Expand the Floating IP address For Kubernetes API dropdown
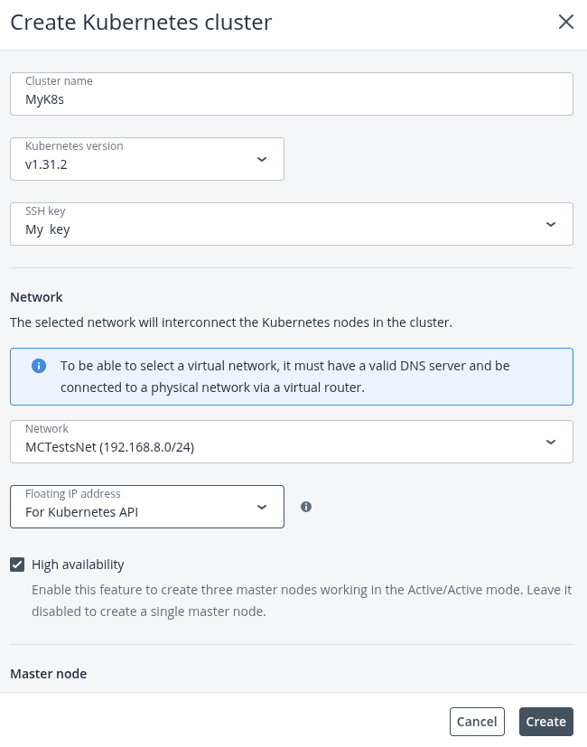The width and height of the screenshot is (587, 747). (146, 507)
